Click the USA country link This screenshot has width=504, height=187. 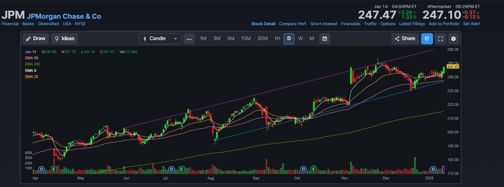[x=67, y=24]
